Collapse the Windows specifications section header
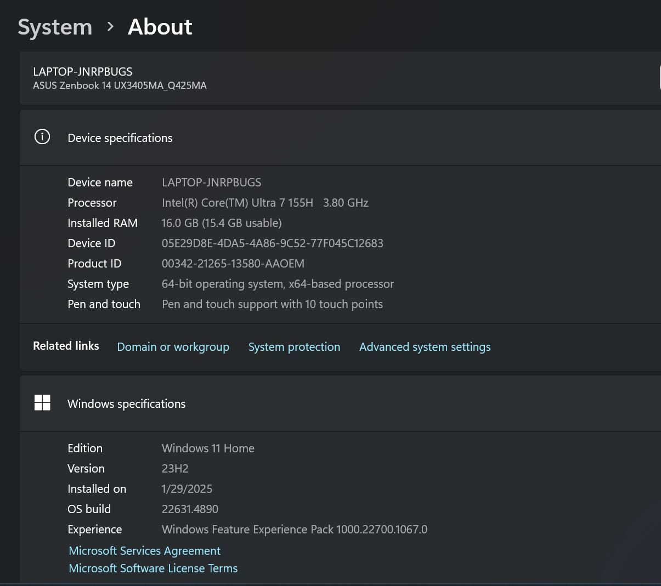661x586 pixels. (x=340, y=403)
